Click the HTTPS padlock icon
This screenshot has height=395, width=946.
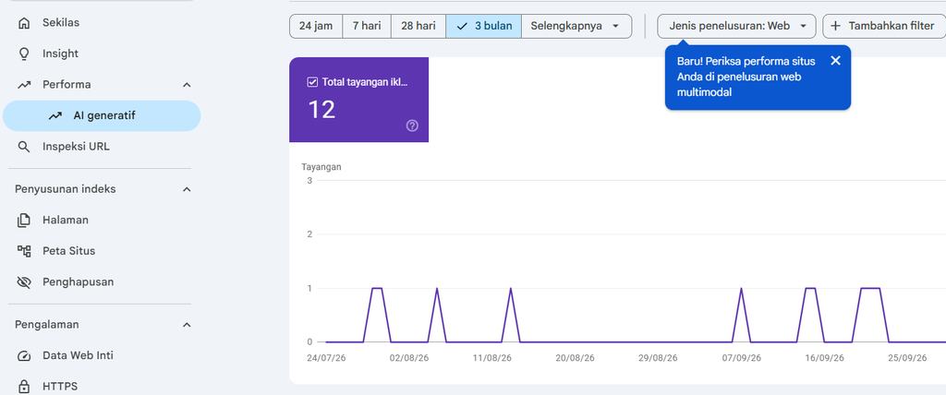24,387
